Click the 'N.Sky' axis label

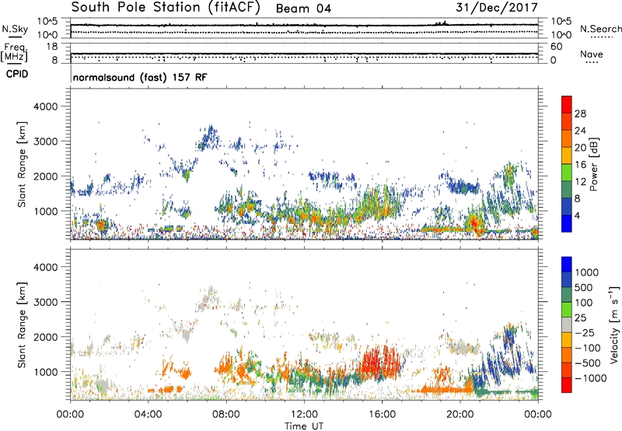coord(15,29)
